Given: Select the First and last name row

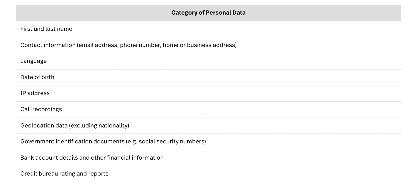Looking at the screenshot, I should (x=208, y=29).
